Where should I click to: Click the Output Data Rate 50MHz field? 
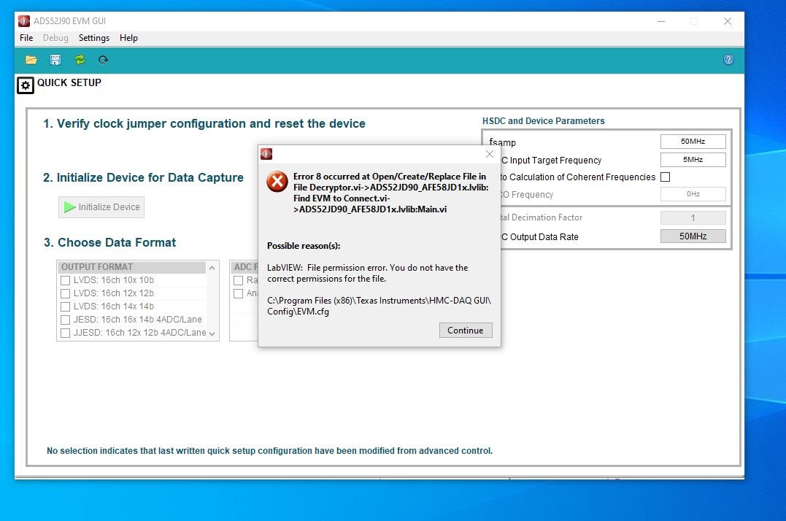point(693,236)
